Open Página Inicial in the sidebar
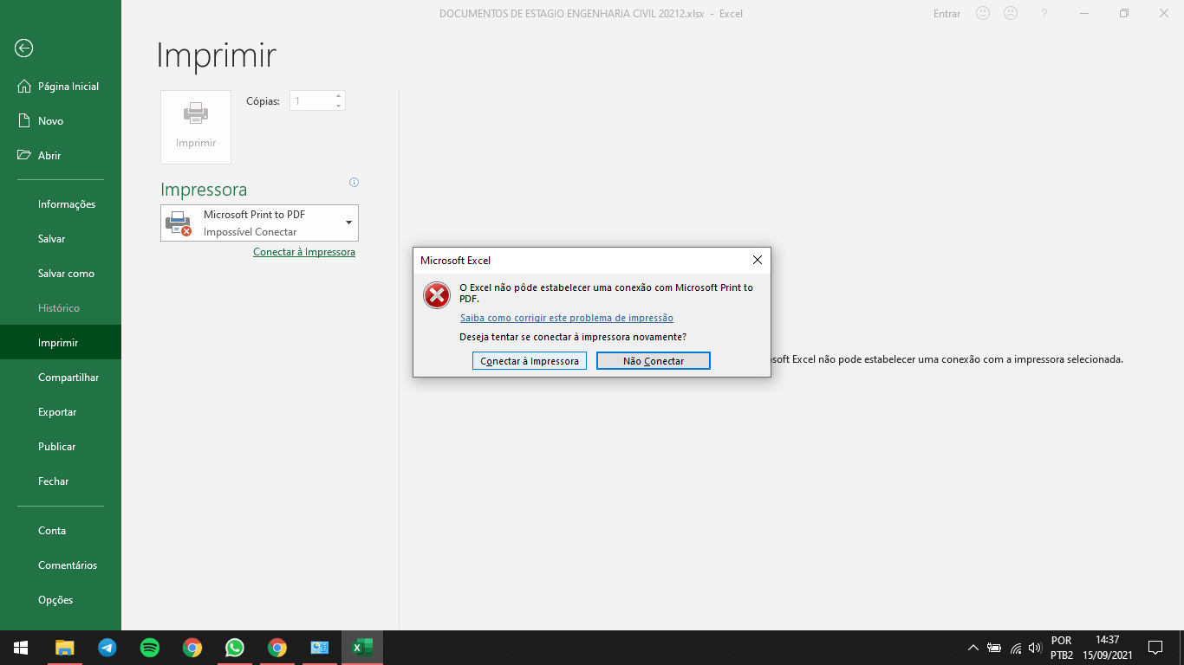Screen dimensions: 1184x665 (x=61, y=87)
